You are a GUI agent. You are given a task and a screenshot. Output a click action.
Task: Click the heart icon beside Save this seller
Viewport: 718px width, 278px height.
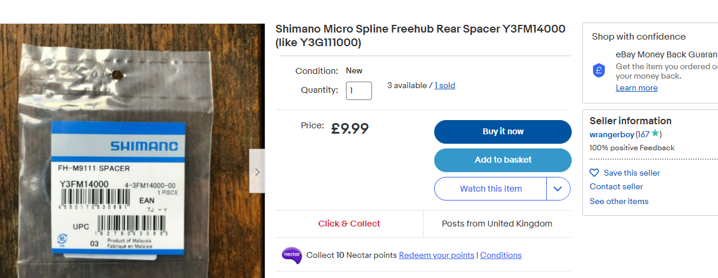click(594, 173)
